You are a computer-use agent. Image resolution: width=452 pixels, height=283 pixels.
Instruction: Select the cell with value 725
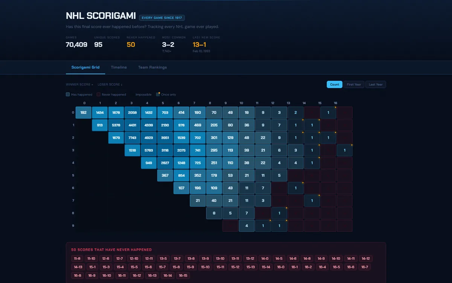(x=198, y=163)
